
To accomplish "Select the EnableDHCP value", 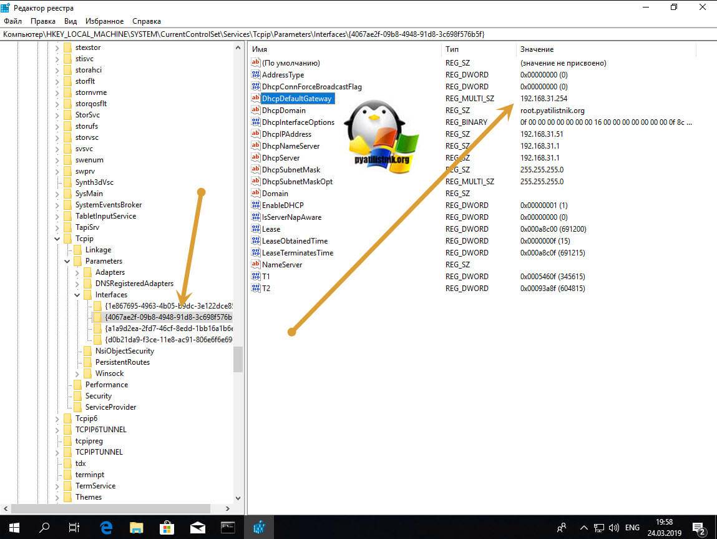I will click(x=283, y=205).
